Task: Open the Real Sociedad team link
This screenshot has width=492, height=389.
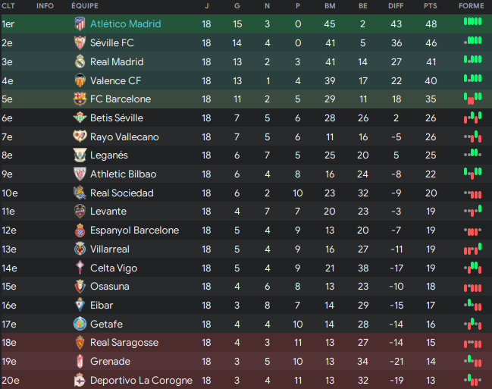Action: pyautogui.click(x=121, y=193)
